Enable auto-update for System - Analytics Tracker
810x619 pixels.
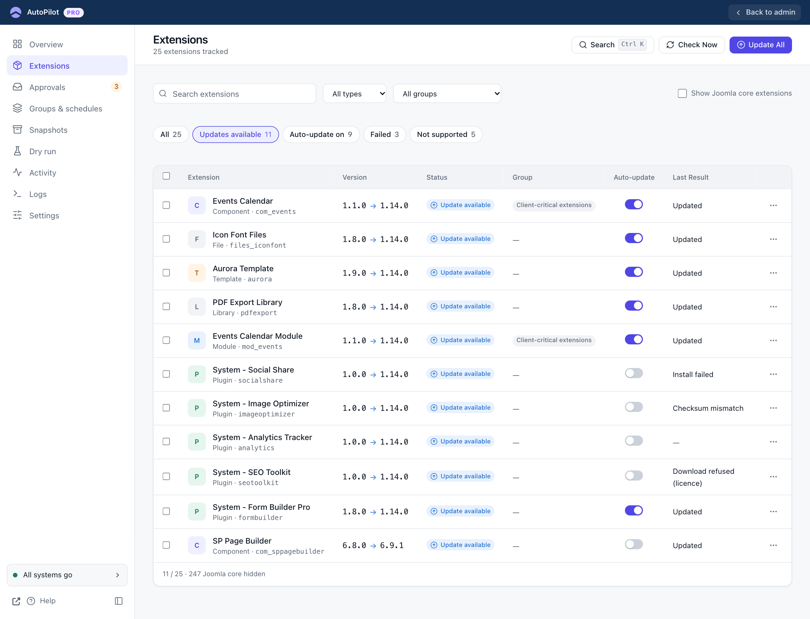pyautogui.click(x=634, y=441)
